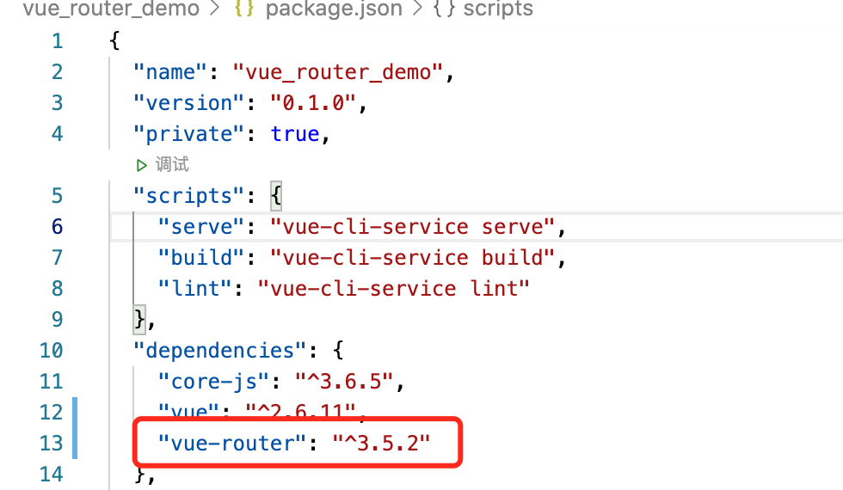The height and width of the screenshot is (490, 843).
Task: Click the true value of "private"
Action: pos(295,134)
